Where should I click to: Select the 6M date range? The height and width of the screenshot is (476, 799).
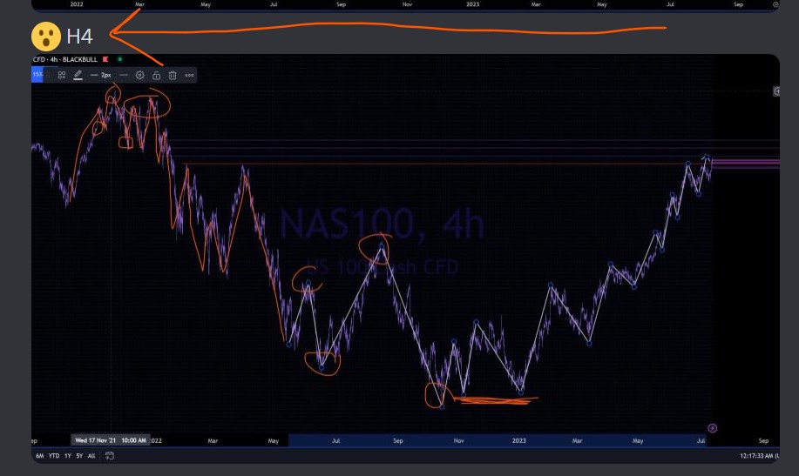(40, 456)
